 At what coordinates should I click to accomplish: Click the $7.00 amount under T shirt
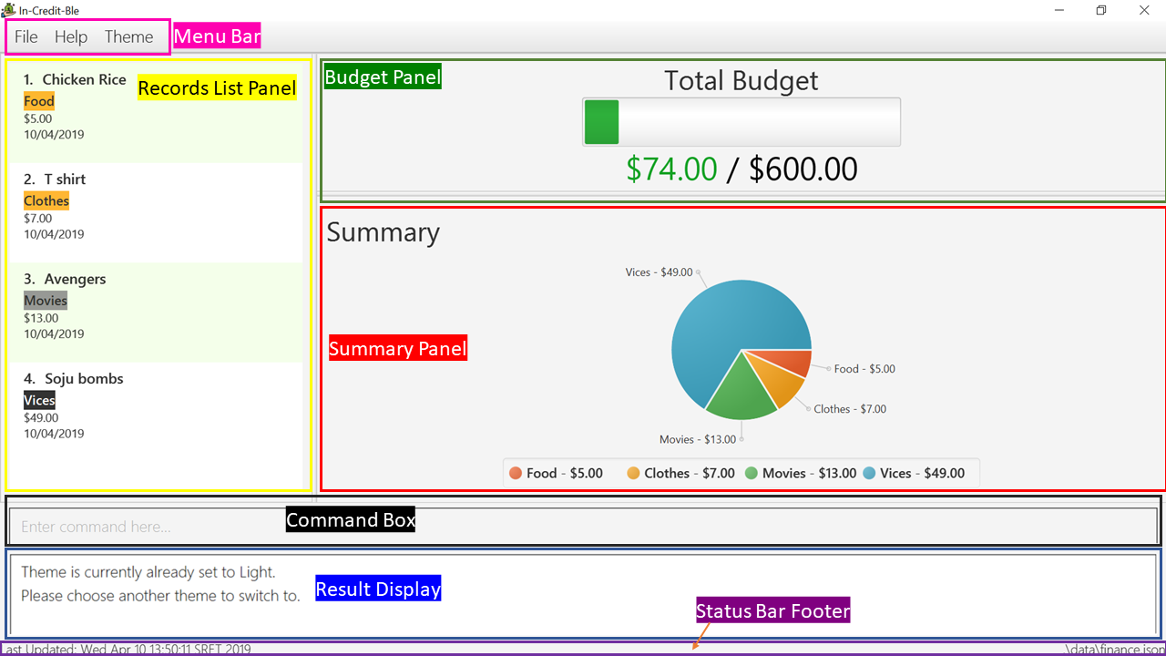[38, 219]
